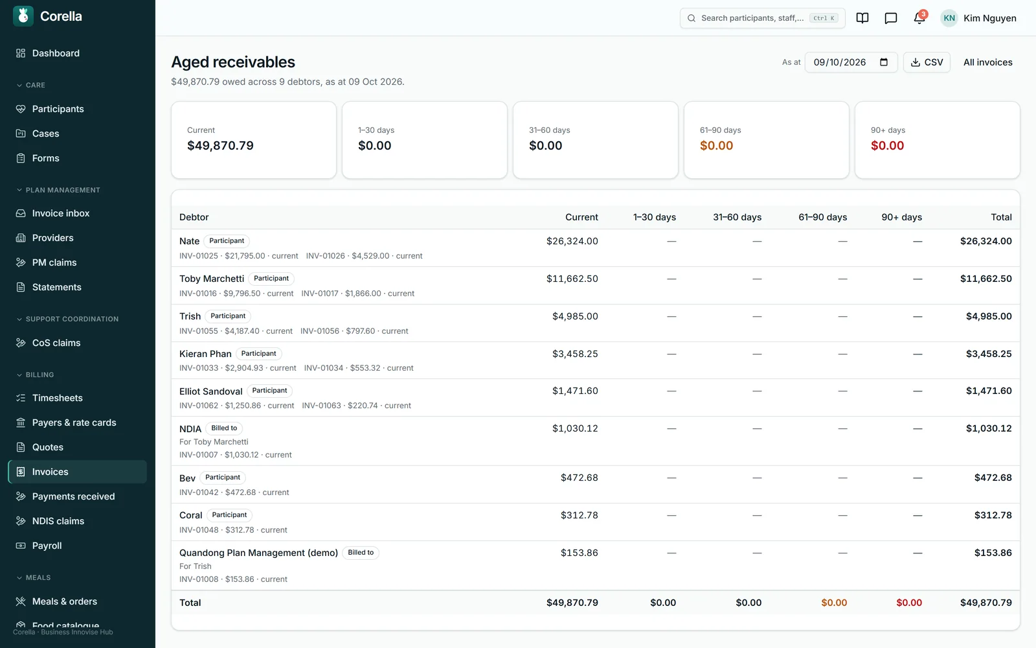Click the Invoice inbox icon

(x=21, y=213)
